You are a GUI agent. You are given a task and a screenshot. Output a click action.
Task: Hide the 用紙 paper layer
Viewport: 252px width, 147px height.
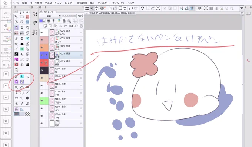click(42, 124)
